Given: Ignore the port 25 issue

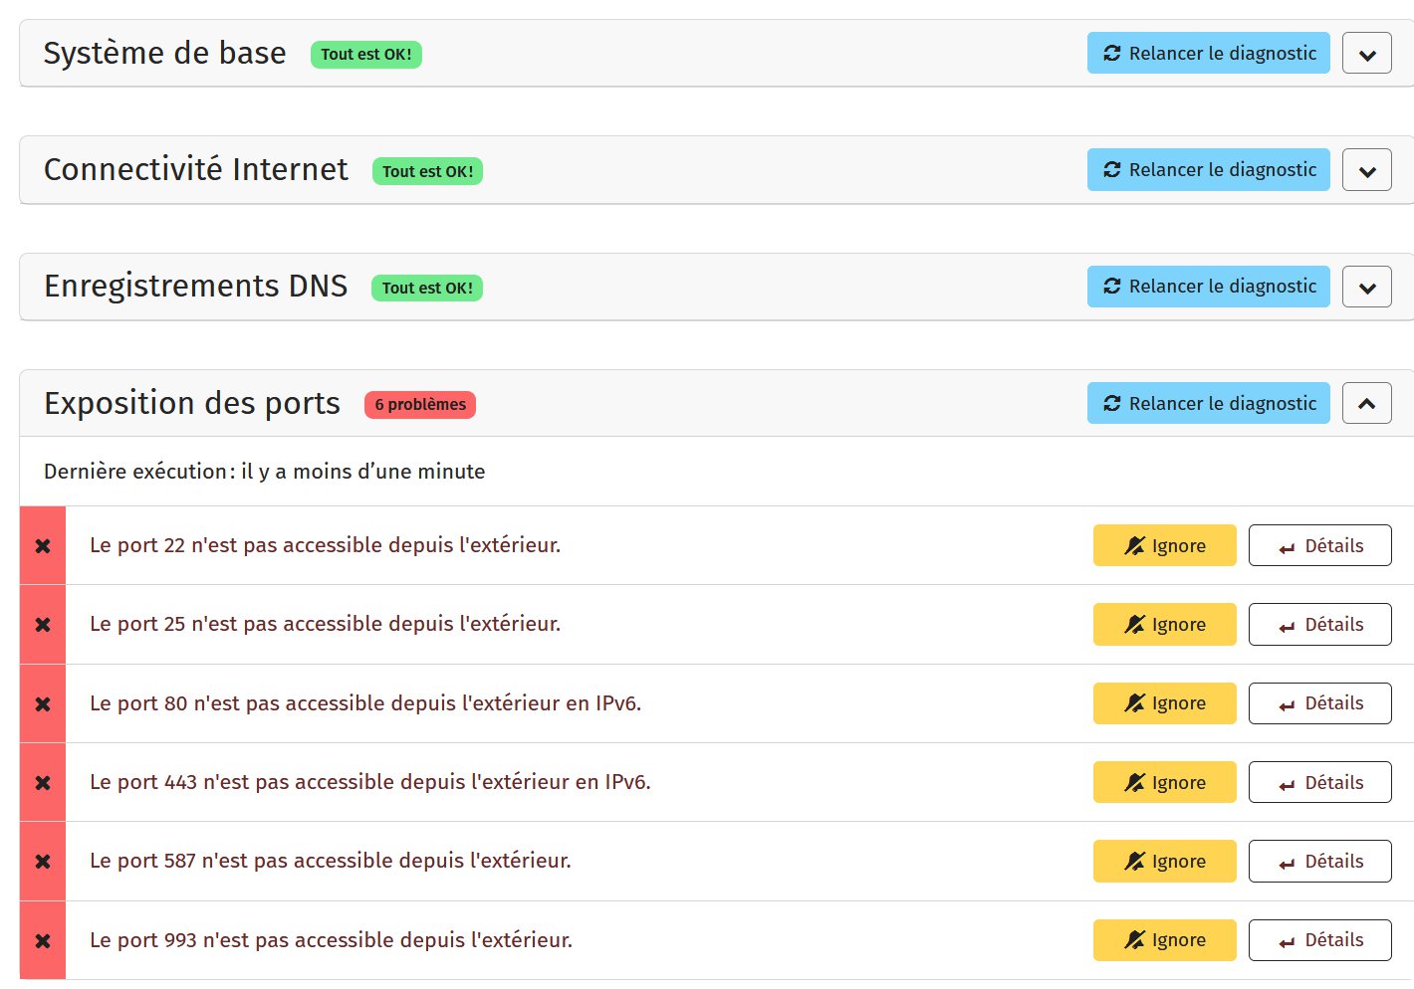Looking at the screenshot, I should coord(1164,624).
